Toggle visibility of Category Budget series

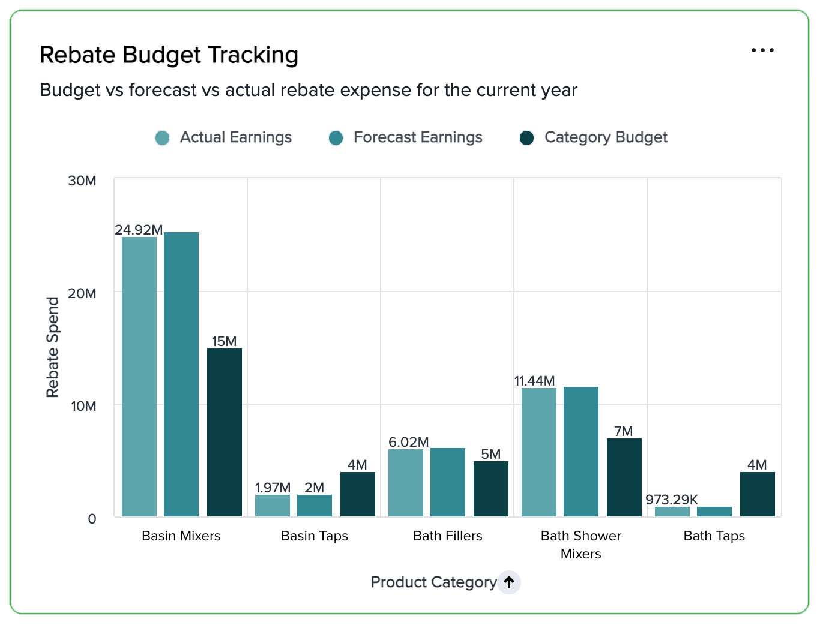(526, 137)
